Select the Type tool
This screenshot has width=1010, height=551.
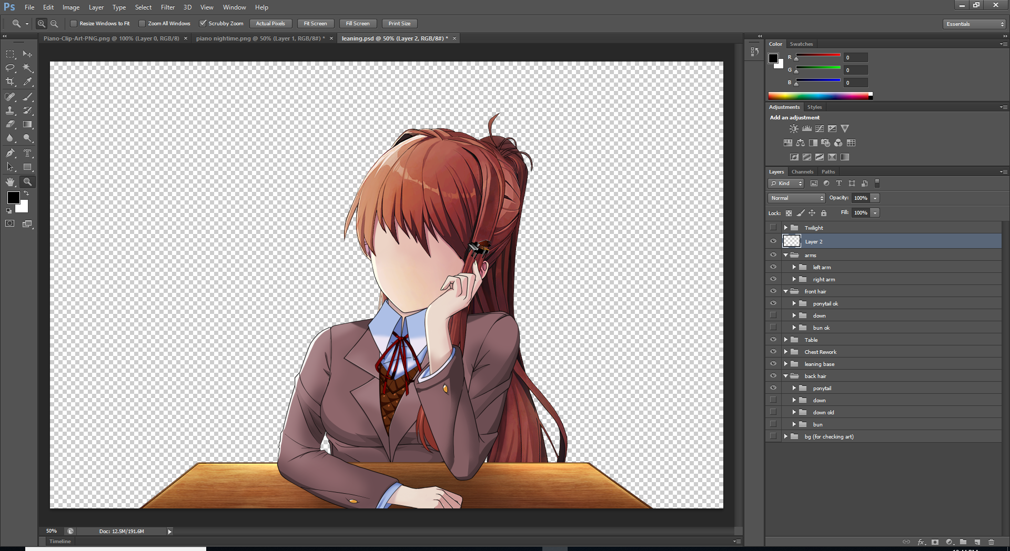click(27, 153)
